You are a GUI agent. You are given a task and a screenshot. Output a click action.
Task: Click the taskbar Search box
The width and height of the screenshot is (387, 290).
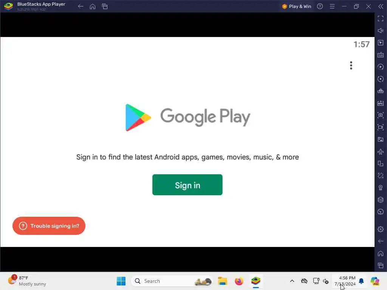(172, 281)
